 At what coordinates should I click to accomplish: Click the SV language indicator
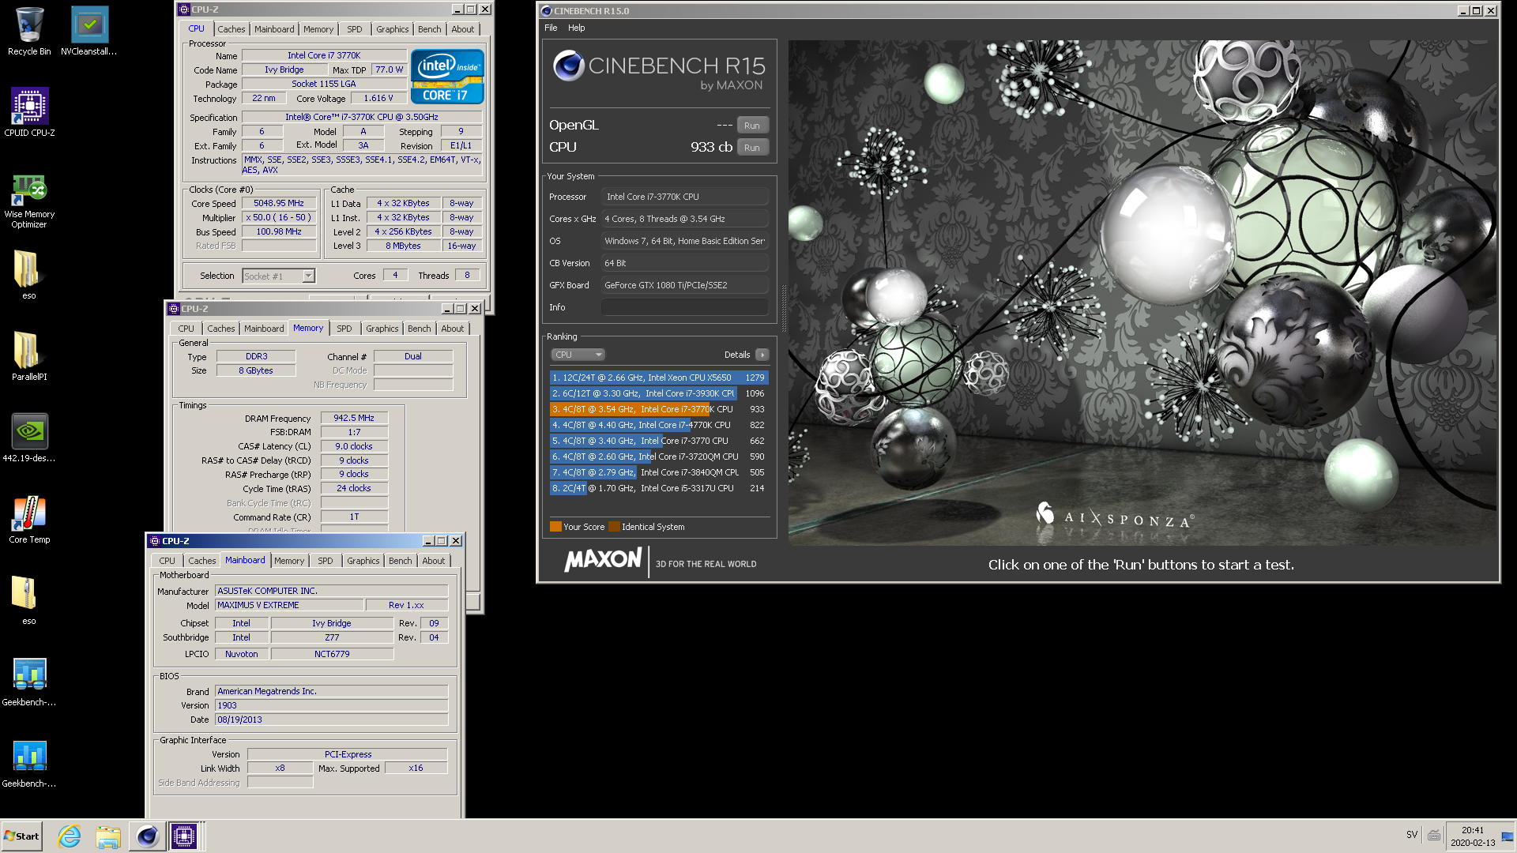coord(1412,835)
